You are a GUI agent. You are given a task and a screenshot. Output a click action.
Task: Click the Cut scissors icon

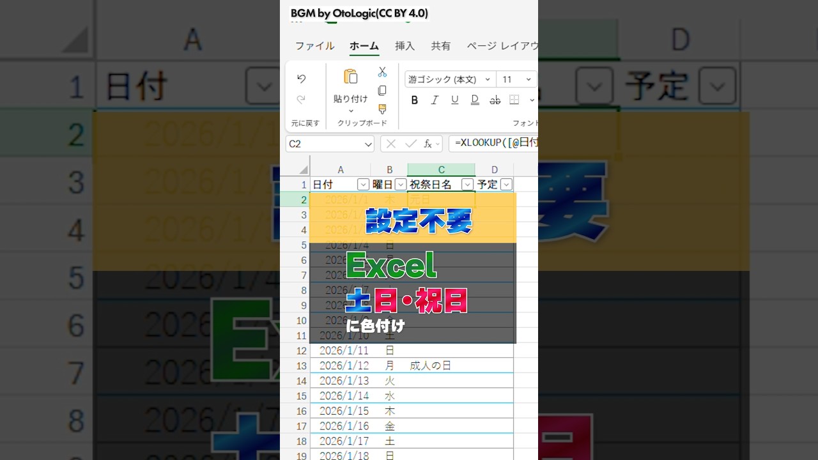382,72
